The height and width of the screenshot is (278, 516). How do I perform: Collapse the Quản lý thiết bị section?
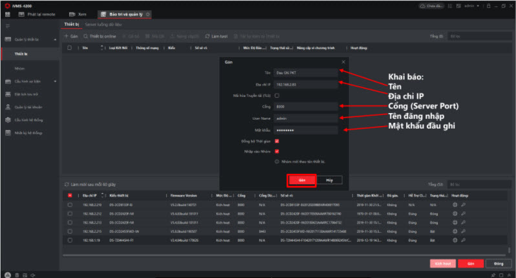pos(55,39)
